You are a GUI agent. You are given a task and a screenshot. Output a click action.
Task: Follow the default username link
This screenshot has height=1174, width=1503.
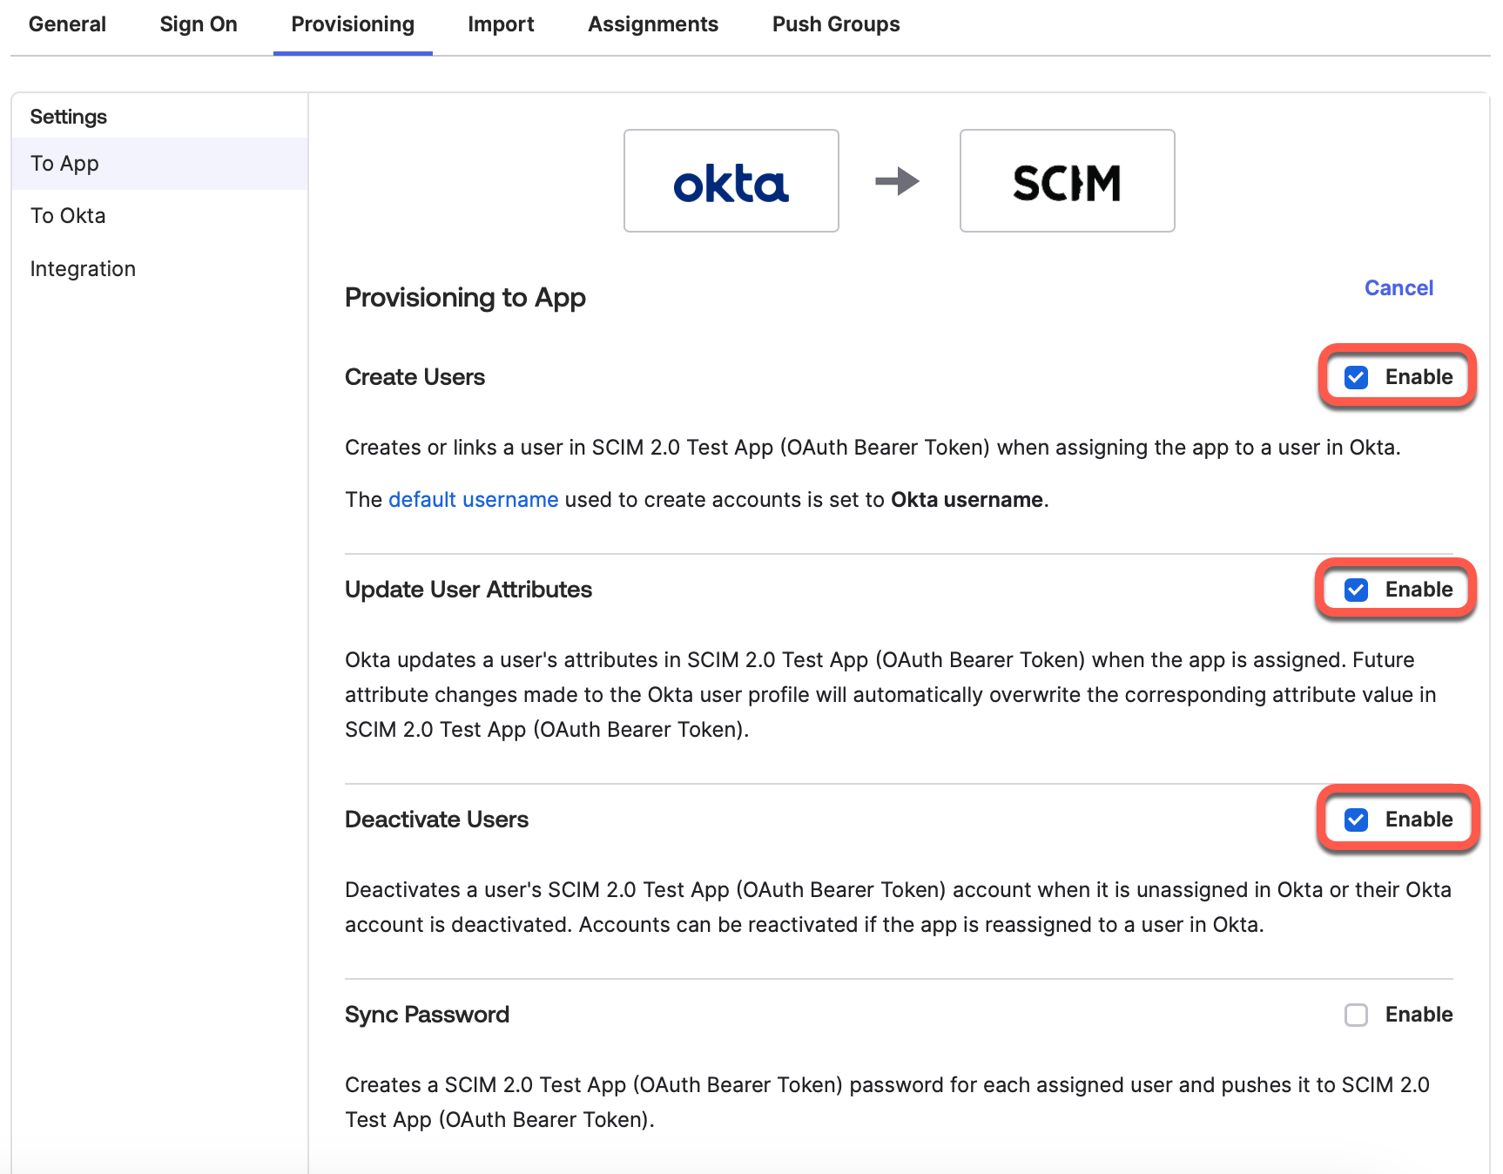473,500
